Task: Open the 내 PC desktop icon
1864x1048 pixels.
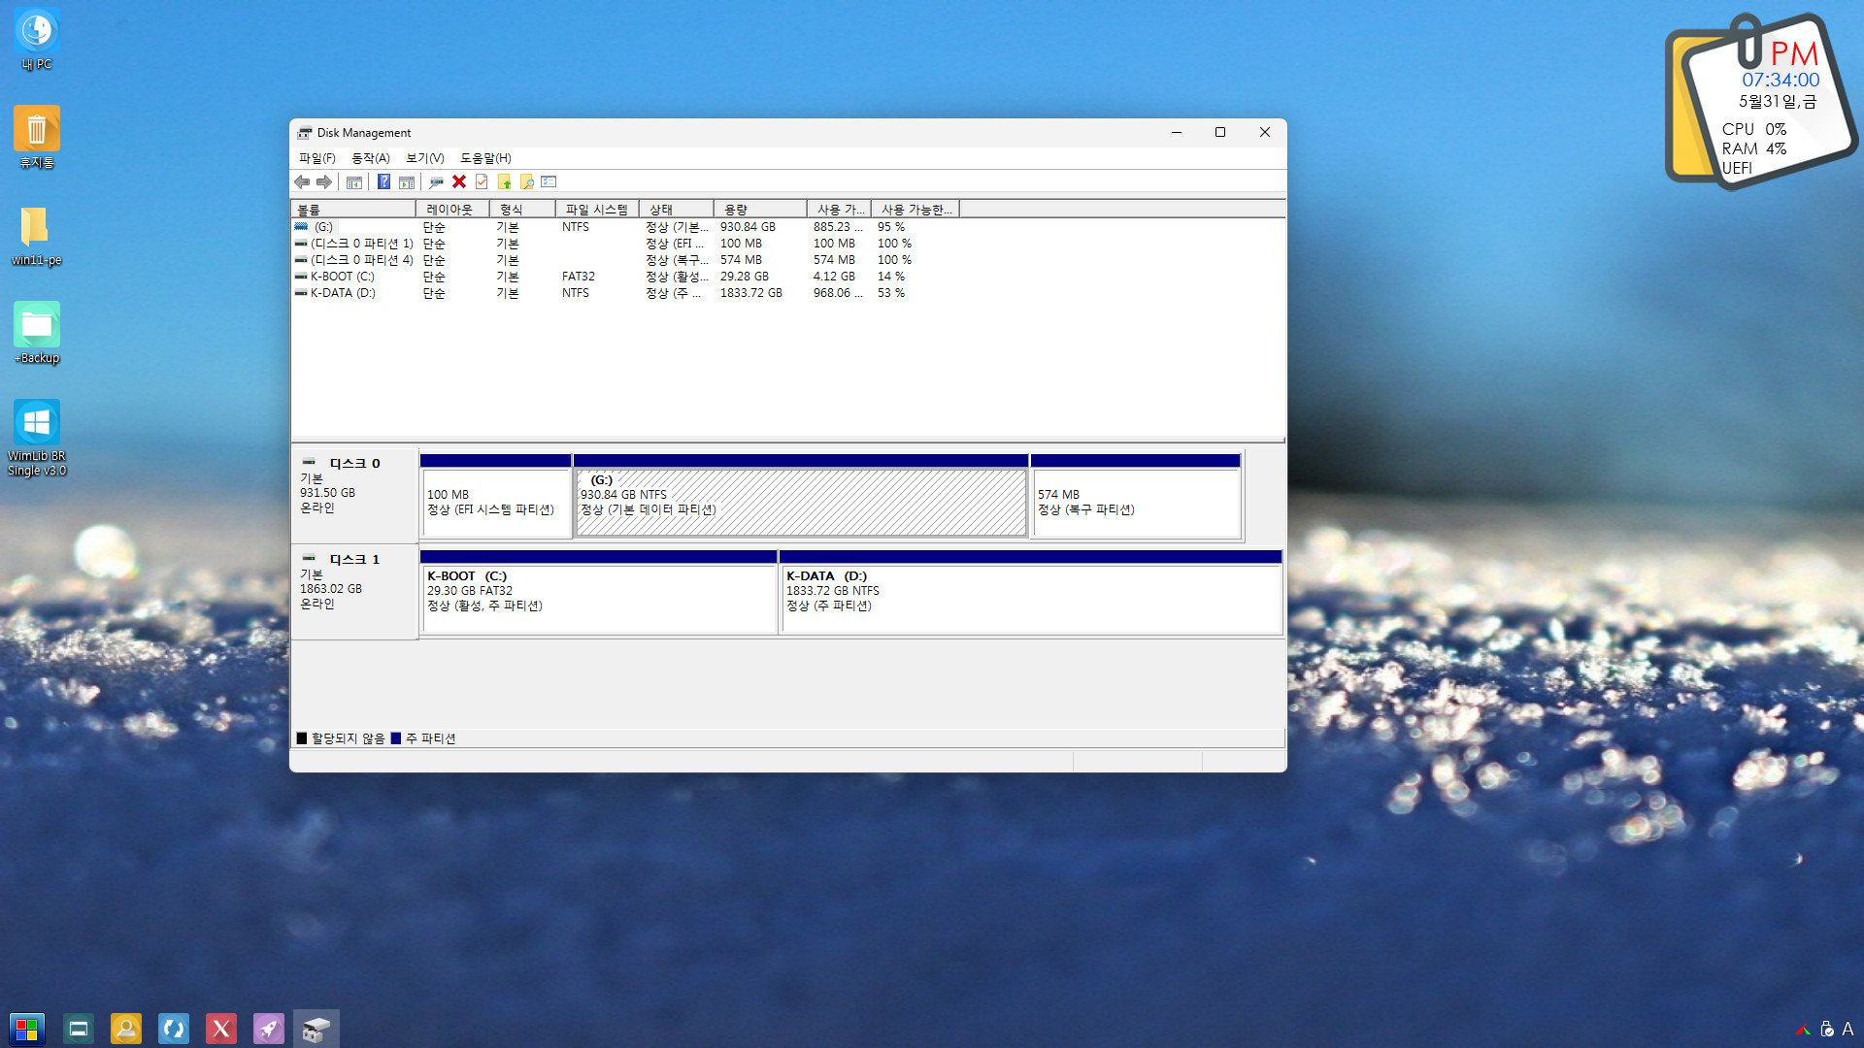Action: click(37, 40)
